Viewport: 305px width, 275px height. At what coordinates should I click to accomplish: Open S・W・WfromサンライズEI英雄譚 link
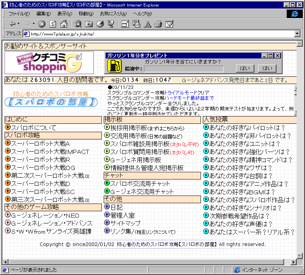(51, 231)
